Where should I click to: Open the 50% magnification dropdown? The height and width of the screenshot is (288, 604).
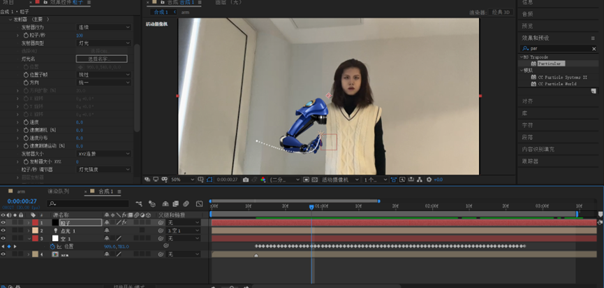coord(182,180)
